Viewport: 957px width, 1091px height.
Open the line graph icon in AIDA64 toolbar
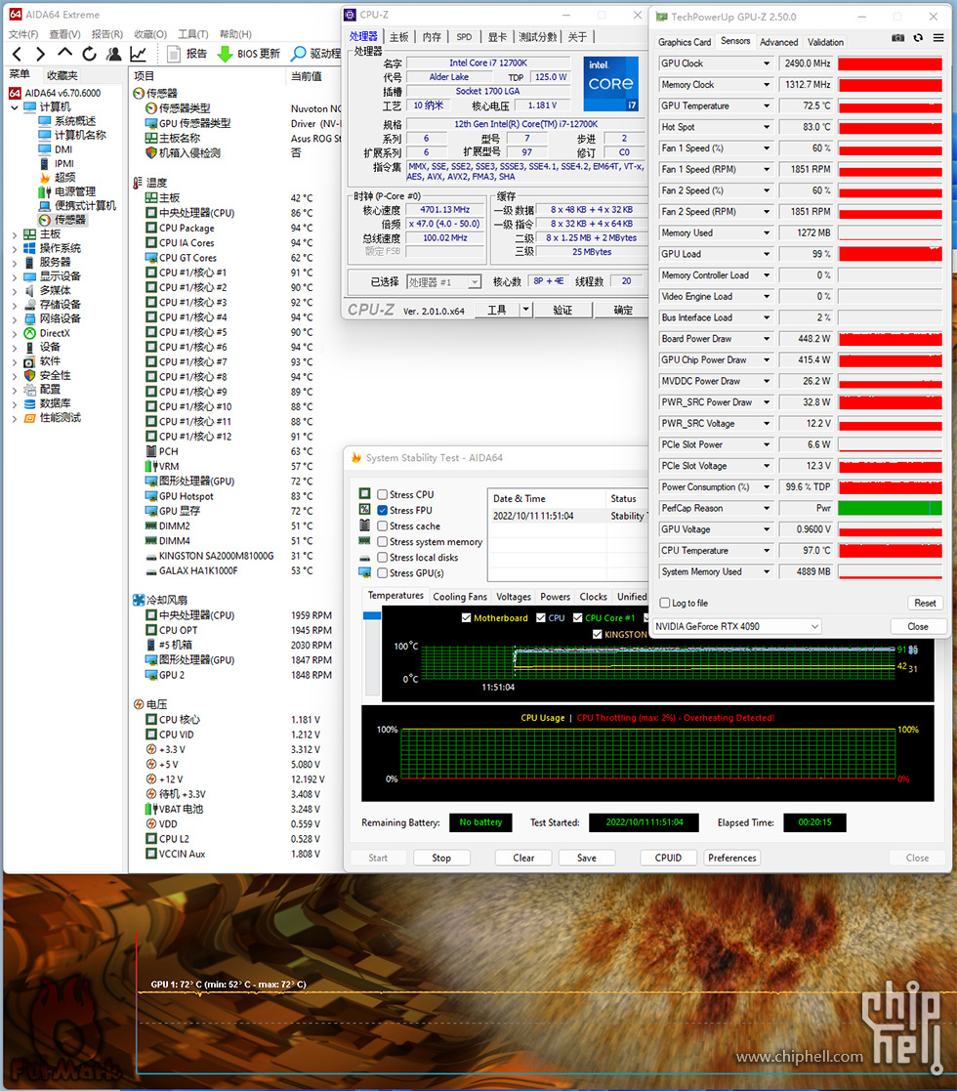[x=139, y=54]
